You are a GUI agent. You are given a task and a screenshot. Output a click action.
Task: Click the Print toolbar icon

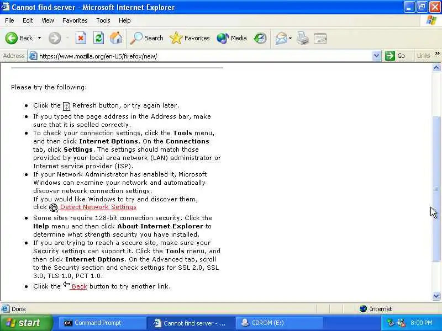[x=303, y=38]
